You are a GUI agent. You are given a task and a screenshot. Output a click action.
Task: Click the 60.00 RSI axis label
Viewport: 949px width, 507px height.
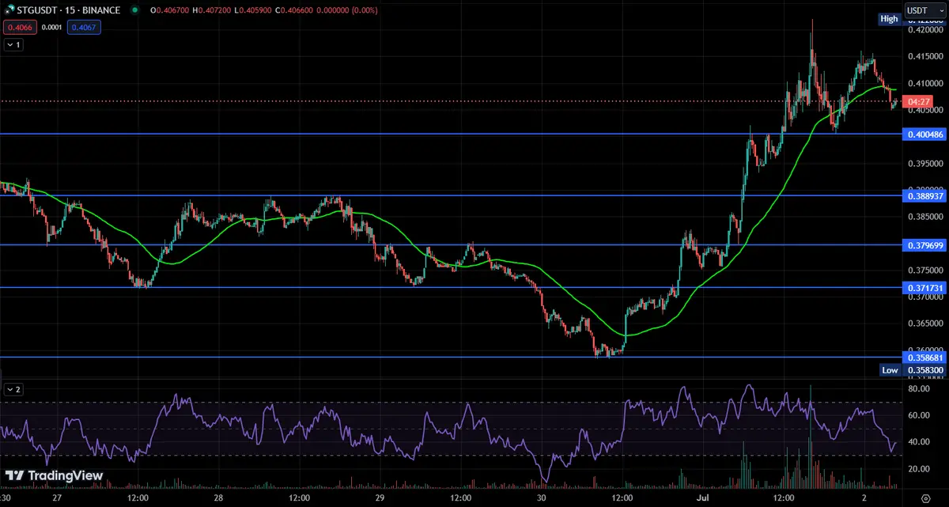coord(918,415)
